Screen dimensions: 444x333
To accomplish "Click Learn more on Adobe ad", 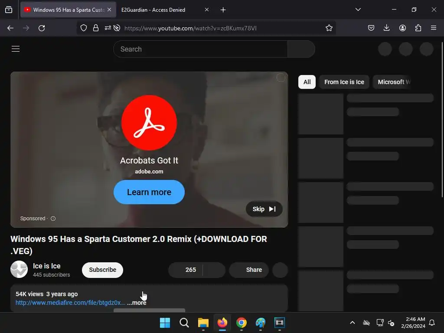I will coord(149,192).
